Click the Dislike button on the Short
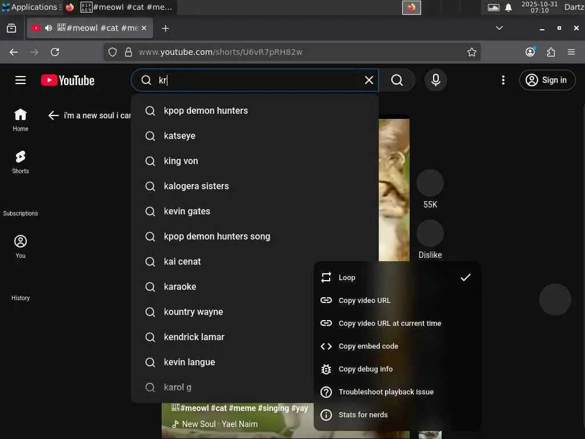 (430, 233)
